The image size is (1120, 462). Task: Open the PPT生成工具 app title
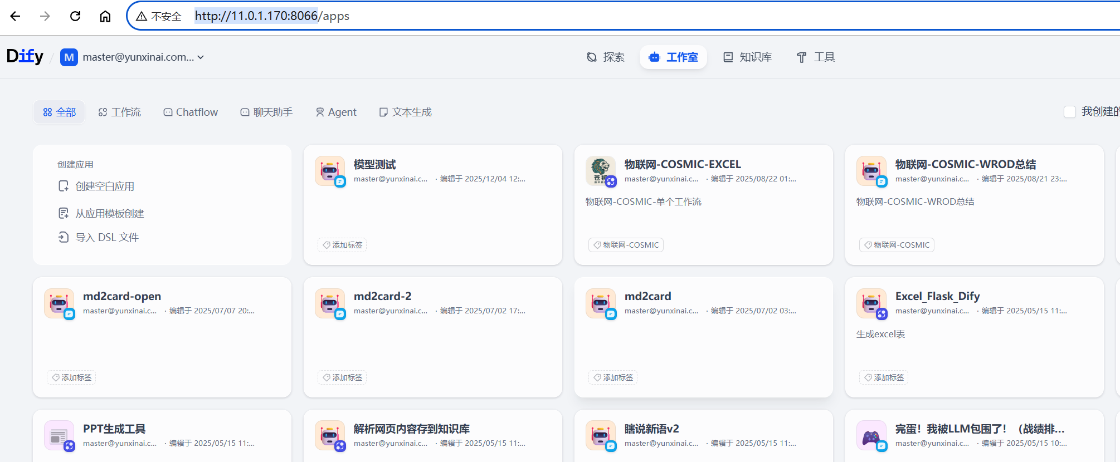point(114,429)
